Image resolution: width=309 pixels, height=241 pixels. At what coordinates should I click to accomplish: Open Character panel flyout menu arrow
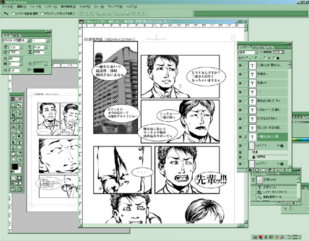(49, 35)
